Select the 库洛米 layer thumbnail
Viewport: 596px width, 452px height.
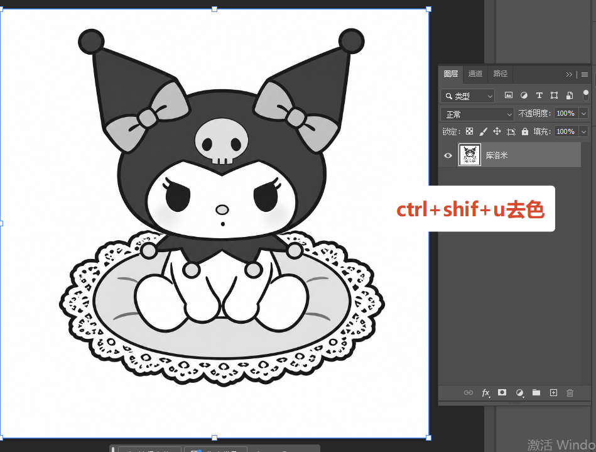coord(469,155)
